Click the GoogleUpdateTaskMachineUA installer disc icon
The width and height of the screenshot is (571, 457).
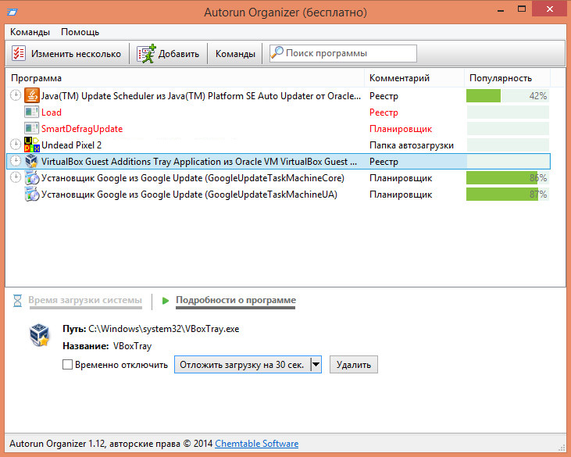tap(32, 194)
